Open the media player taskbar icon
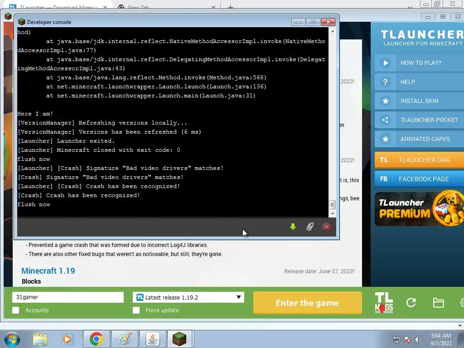Screen dimensions: 464x348 (x=67, y=339)
